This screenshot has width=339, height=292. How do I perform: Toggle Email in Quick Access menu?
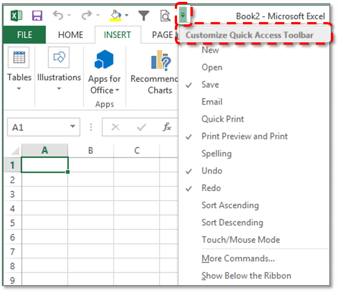[x=254, y=102]
